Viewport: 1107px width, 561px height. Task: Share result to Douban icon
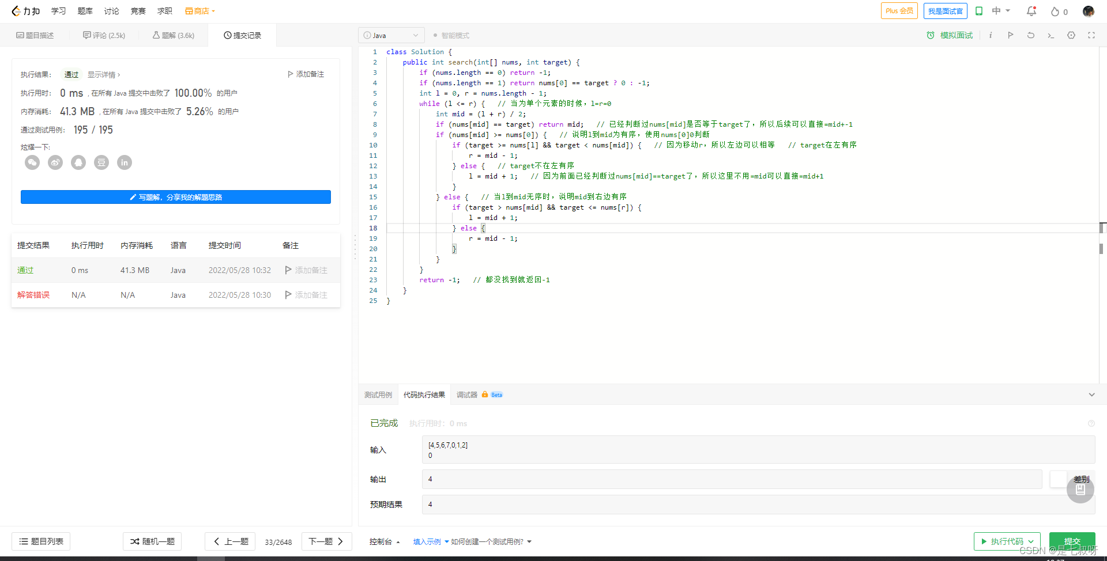click(x=101, y=162)
